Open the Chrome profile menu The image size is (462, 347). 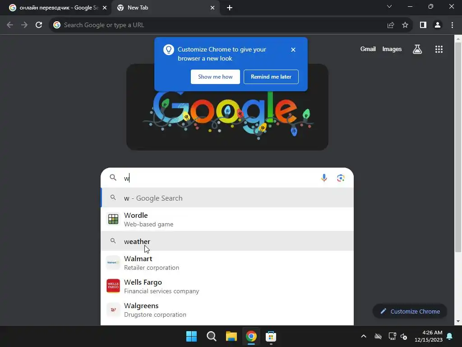[438, 25]
